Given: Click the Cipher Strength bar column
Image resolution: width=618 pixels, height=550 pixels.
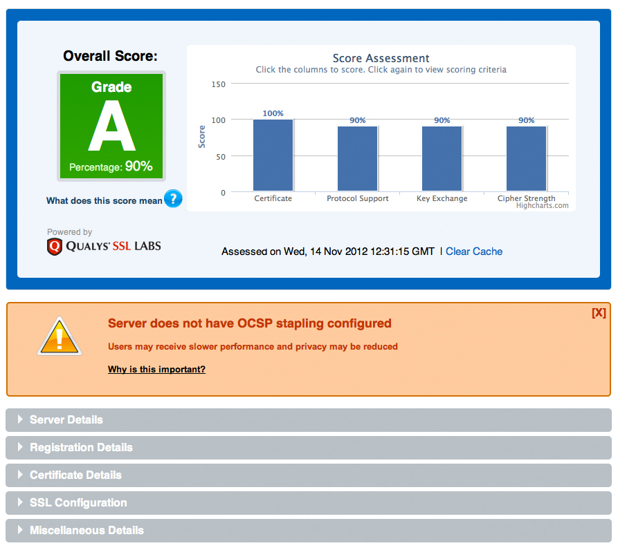Looking at the screenshot, I should pos(526,159).
